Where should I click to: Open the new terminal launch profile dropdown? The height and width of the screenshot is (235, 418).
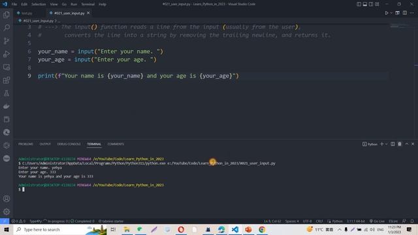click(386, 144)
